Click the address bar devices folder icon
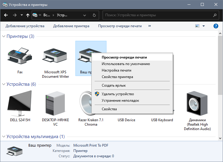 click(35, 15)
